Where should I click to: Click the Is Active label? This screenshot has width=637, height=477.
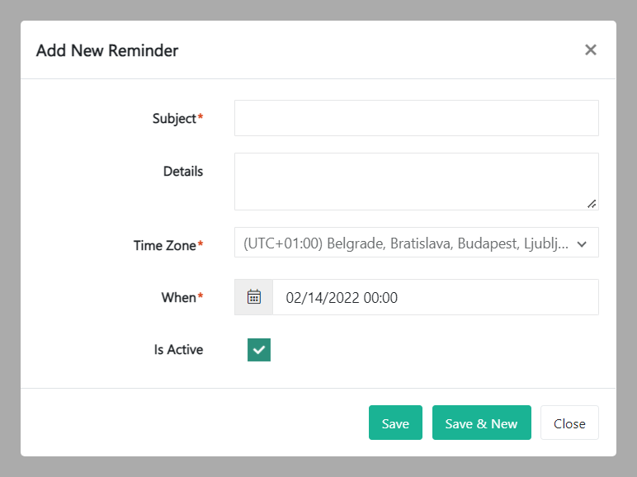178,350
